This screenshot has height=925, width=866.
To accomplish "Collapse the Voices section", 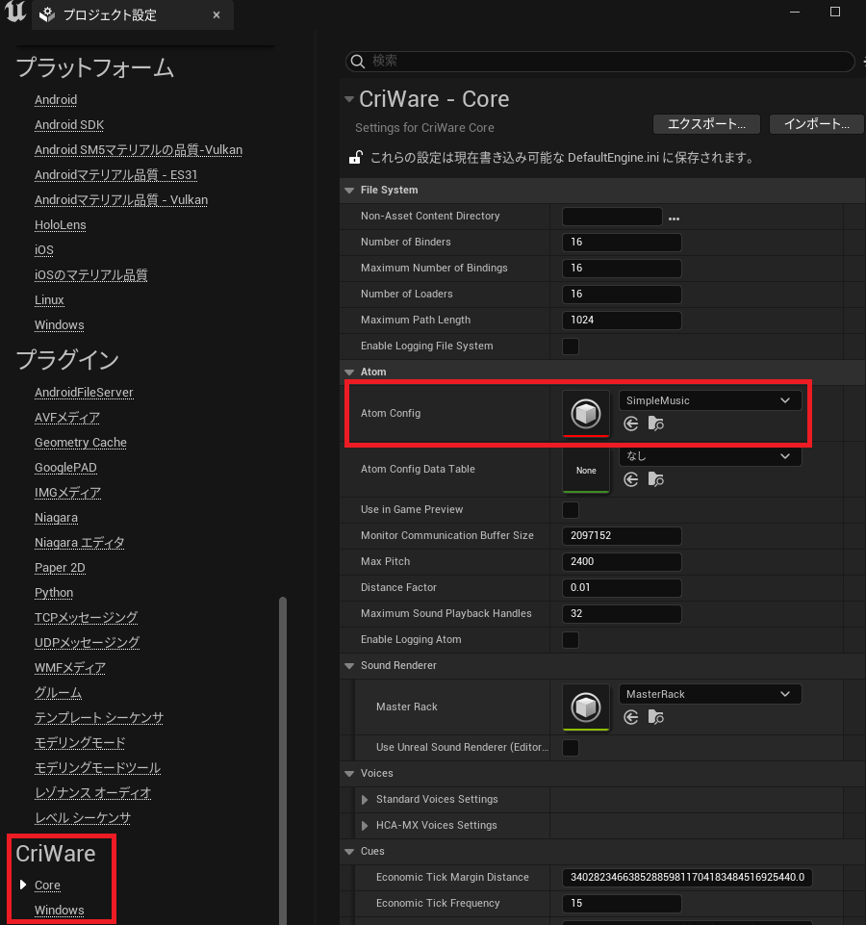I will pyautogui.click(x=349, y=773).
